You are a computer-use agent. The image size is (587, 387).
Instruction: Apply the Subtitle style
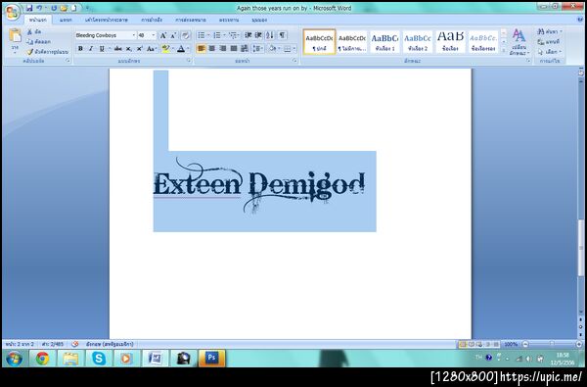[483, 42]
